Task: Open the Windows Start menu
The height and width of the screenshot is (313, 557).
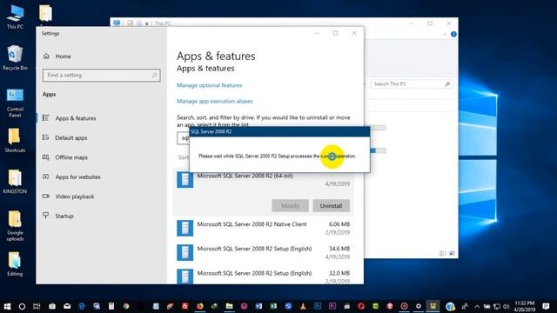Action: (x=7, y=306)
